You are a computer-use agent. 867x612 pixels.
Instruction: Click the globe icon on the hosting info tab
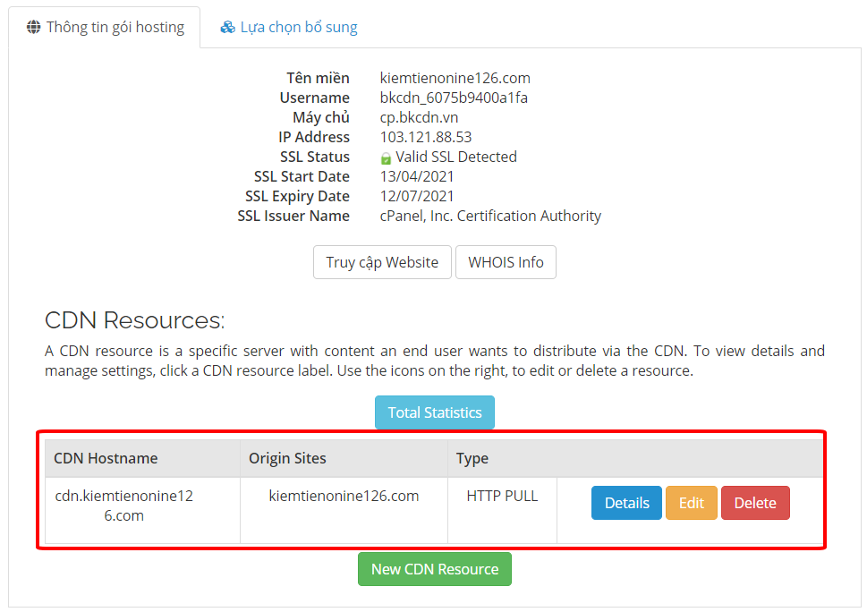[34, 27]
